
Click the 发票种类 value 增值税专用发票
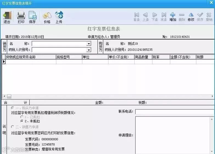click(x=53, y=149)
